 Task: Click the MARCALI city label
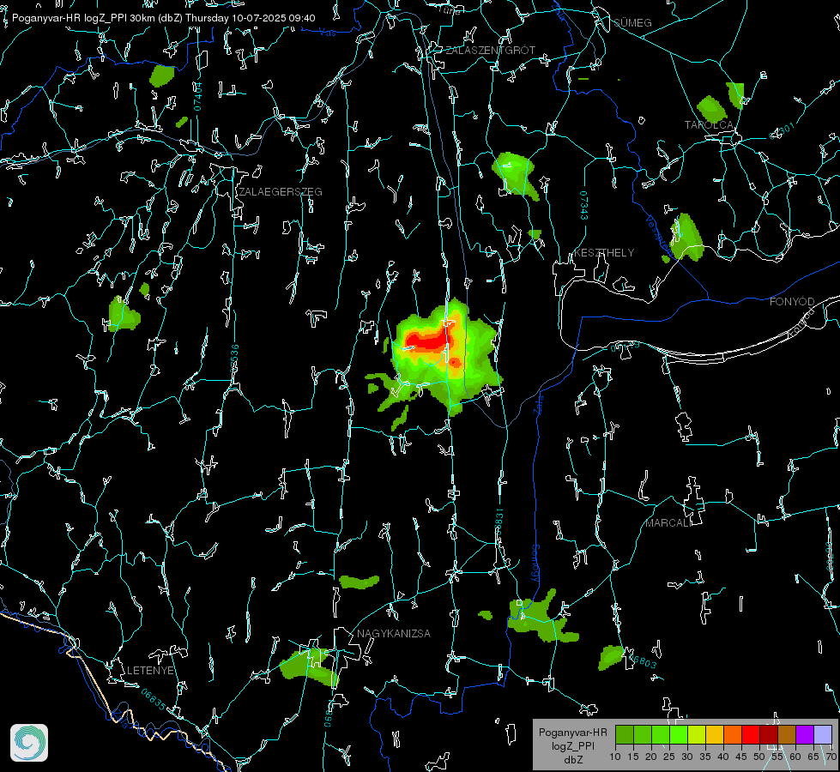click(x=668, y=523)
